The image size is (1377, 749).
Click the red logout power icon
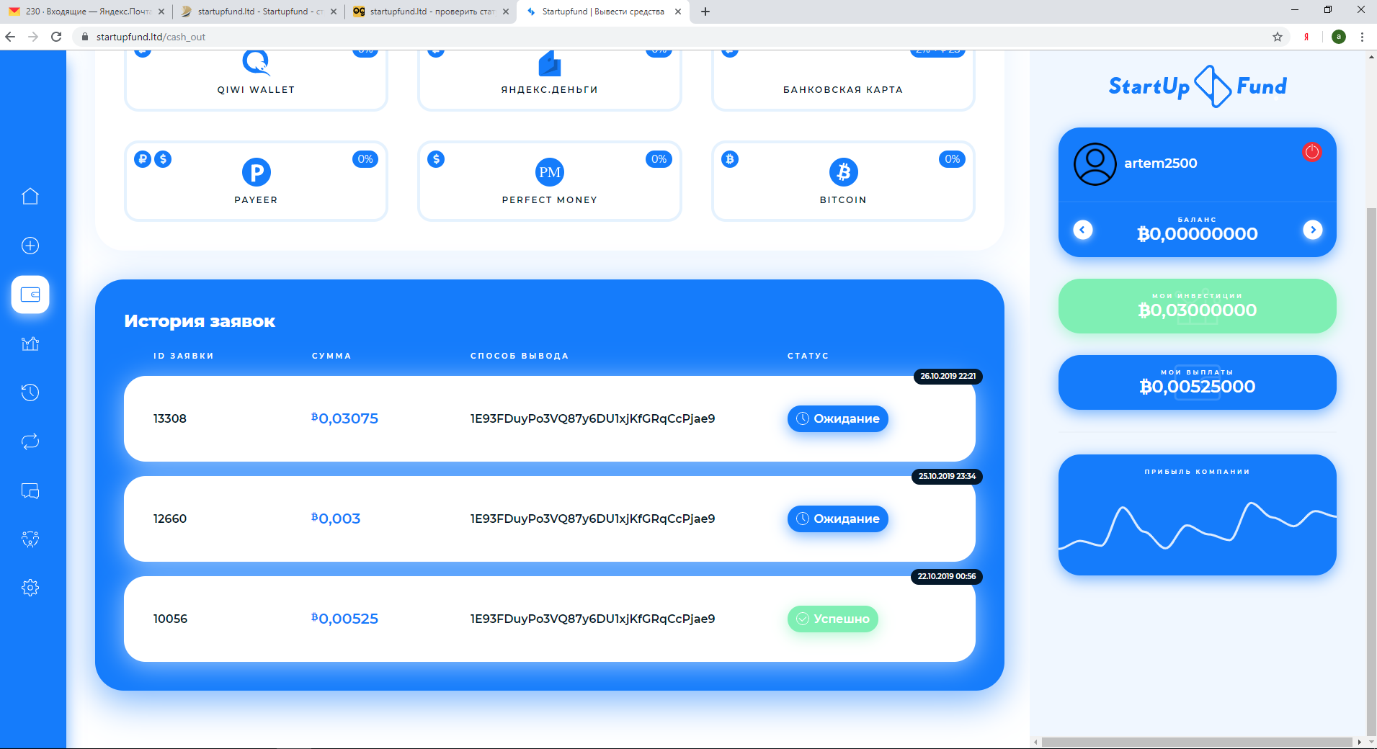1311,152
